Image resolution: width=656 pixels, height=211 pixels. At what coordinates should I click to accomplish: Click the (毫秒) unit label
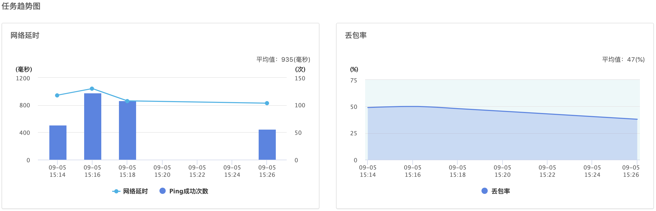(24, 69)
